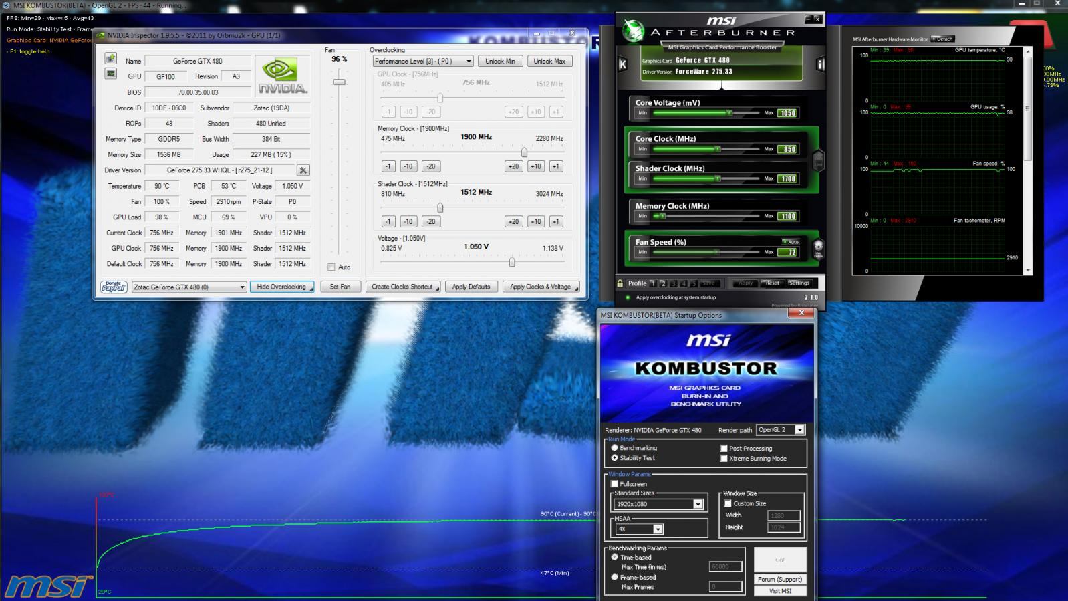1068x601 pixels.
Task: Select Time-based benchmarking
Action: pos(614,557)
